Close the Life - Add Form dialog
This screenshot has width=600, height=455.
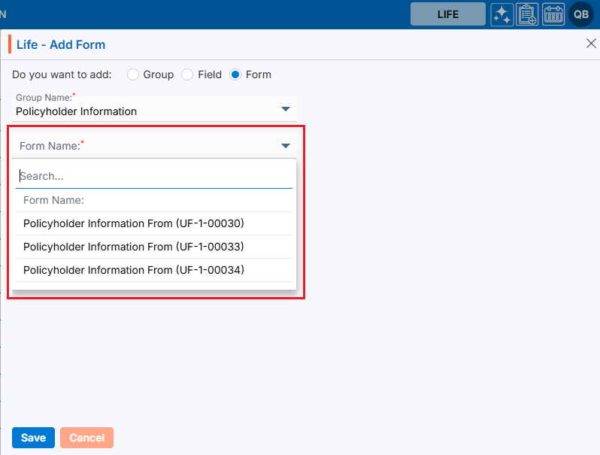tap(591, 44)
